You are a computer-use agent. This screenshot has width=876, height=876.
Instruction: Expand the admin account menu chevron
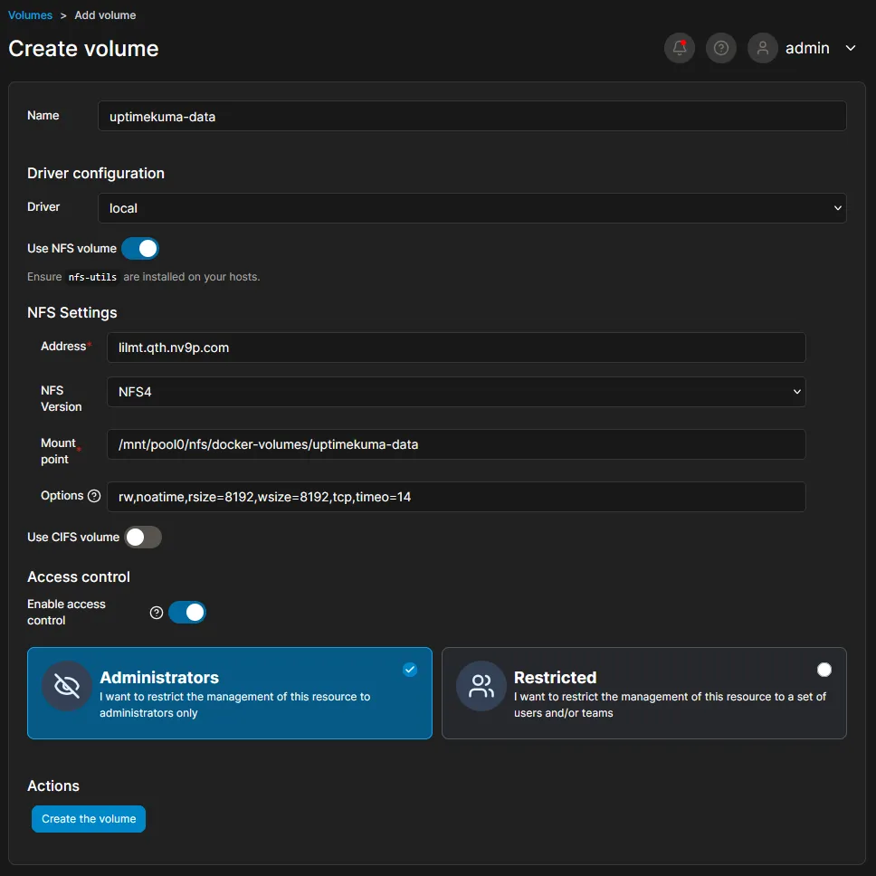pyautogui.click(x=850, y=48)
